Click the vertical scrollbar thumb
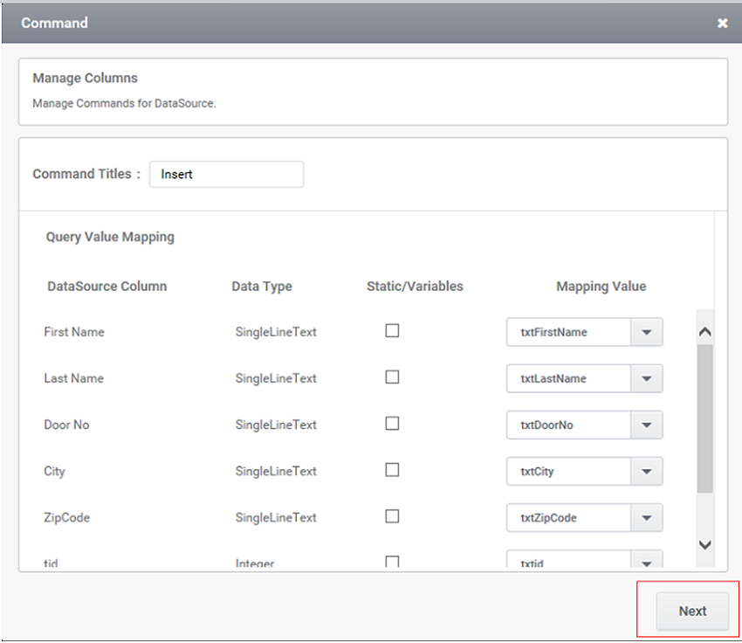This screenshot has height=643, width=742. point(705,419)
